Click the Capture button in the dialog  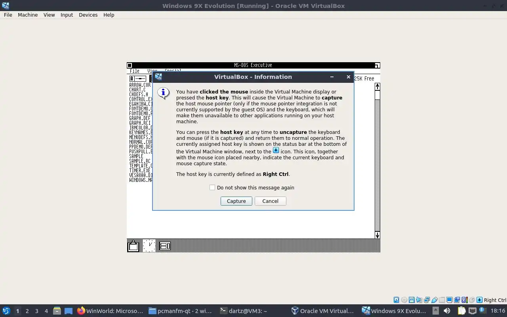pyautogui.click(x=236, y=201)
